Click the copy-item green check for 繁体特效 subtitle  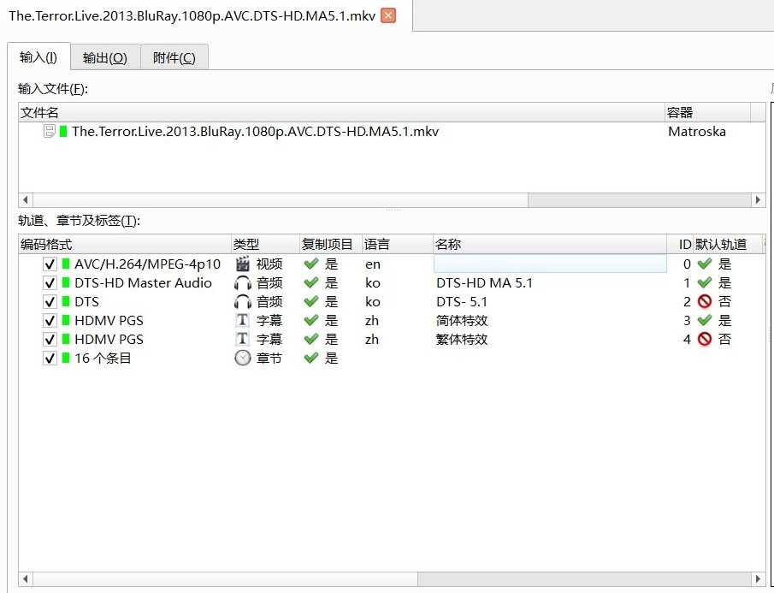coord(311,339)
